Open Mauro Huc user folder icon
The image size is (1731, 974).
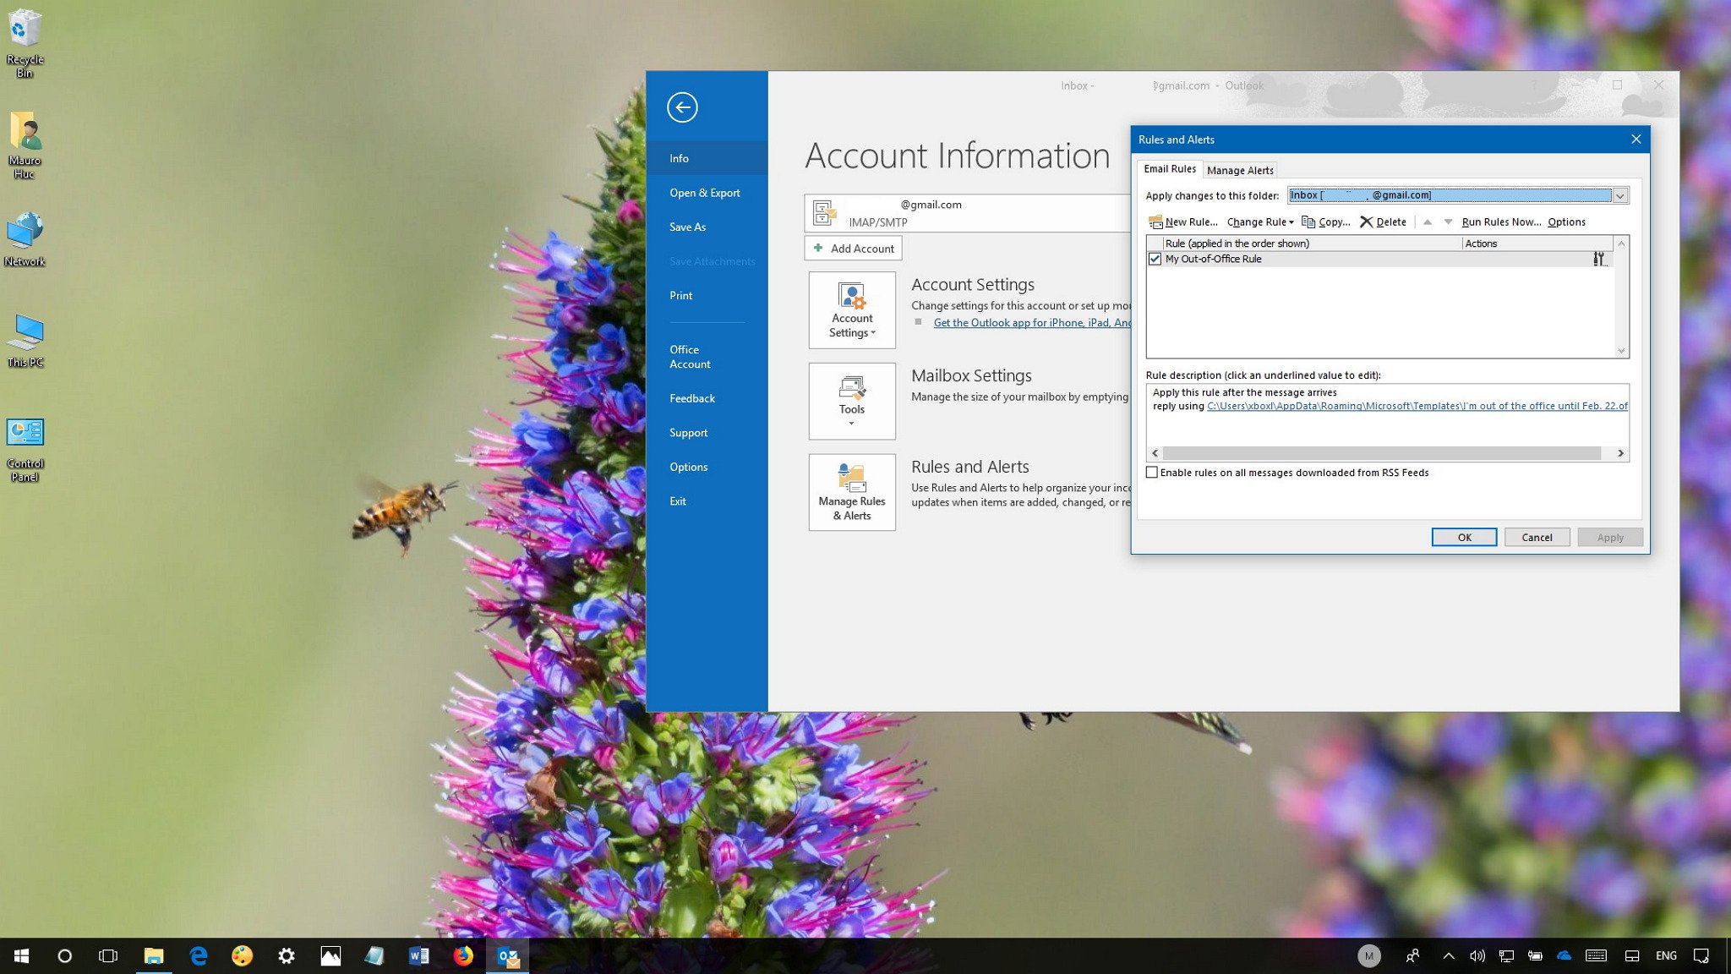(25, 145)
